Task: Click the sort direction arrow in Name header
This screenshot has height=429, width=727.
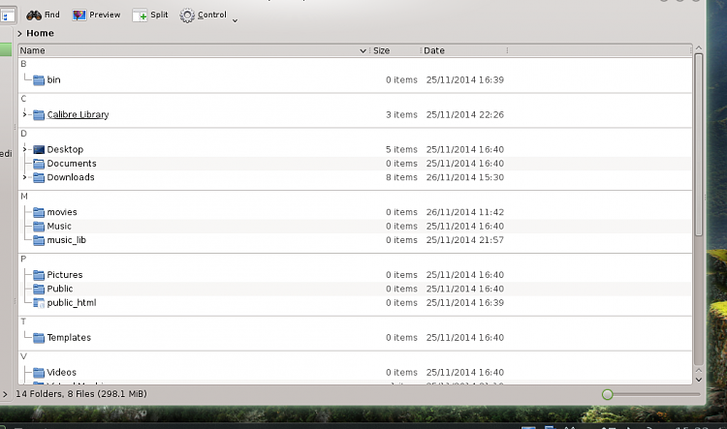Action: 363,51
